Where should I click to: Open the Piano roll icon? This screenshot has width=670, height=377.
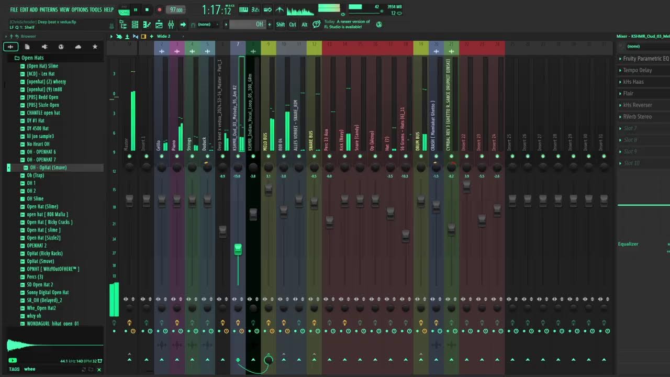tap(147, 25)
